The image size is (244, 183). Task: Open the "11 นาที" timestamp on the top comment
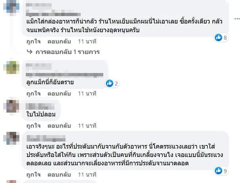tap(87, 41)
